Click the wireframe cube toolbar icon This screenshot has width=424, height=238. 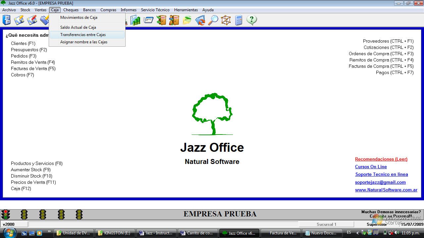coord(226,20)
